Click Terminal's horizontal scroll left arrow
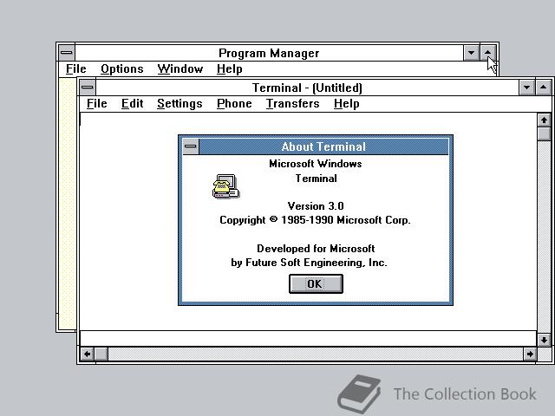The image size is (555, 416). point(87,354)
